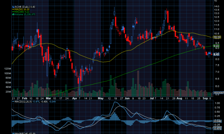Click the 7.0 price axis label
Viewport: 224px width, 134px height.
217,72
